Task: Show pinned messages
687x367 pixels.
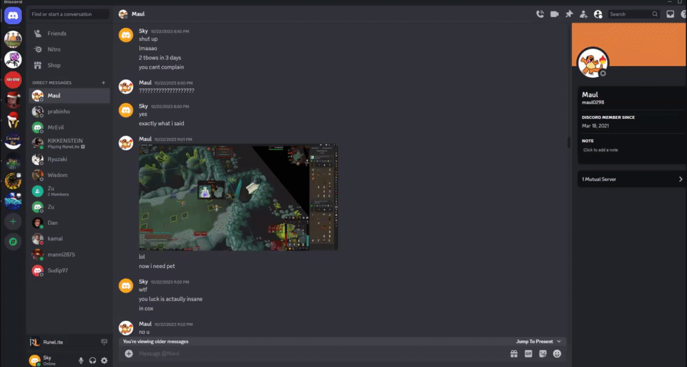Action: click(569, 14)
